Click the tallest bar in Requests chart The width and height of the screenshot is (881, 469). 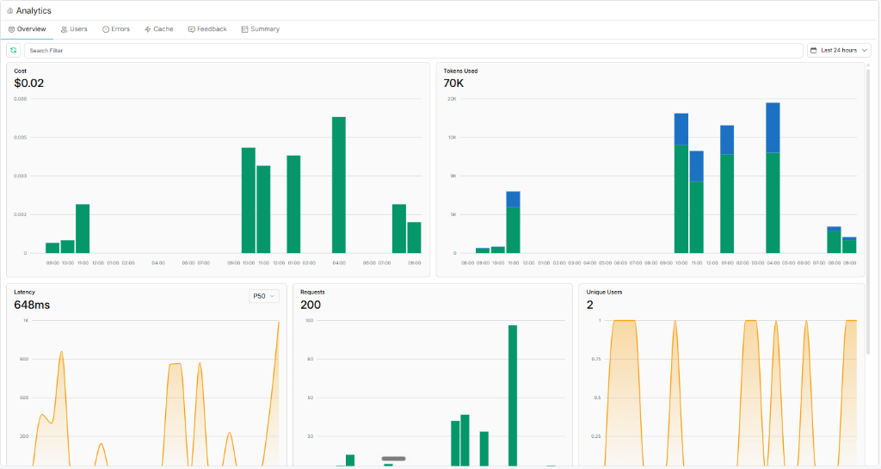[x=513, y=395]
